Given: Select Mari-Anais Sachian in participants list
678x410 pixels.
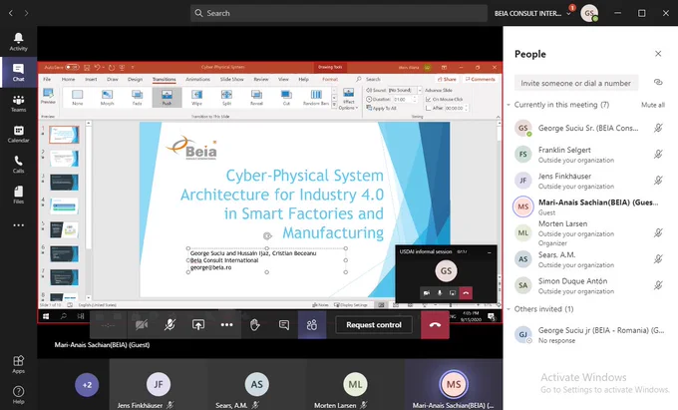Looking at the screenshot, I should coord(589,206).
